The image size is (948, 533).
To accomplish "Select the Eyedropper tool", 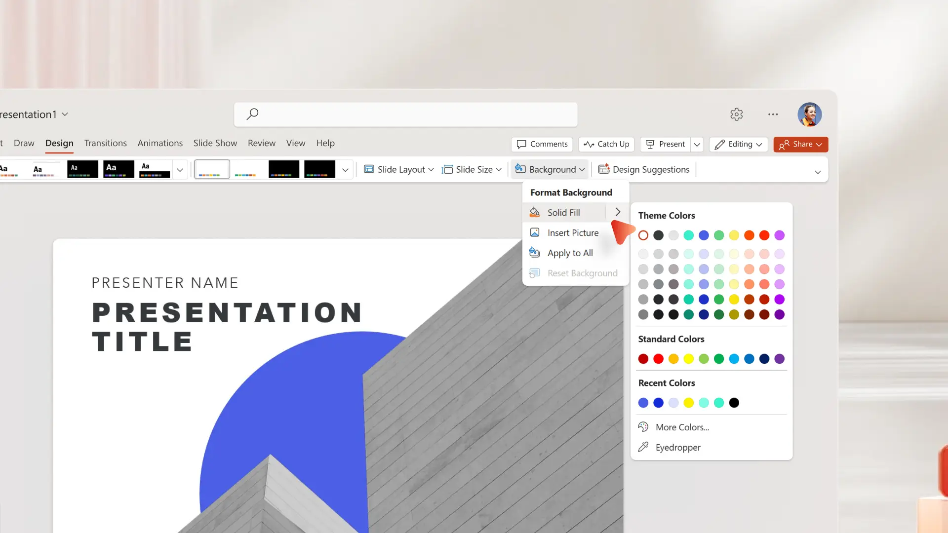I will [x=677, y=447].
